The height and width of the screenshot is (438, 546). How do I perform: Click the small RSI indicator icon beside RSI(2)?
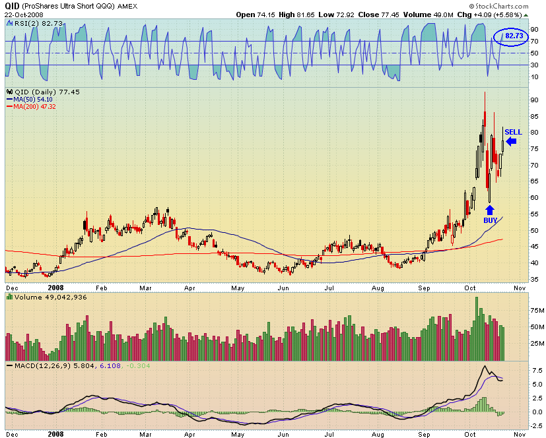point(10,23)
